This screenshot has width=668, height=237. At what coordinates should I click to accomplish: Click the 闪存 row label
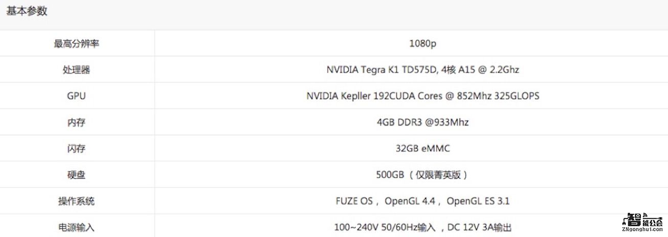77,149
